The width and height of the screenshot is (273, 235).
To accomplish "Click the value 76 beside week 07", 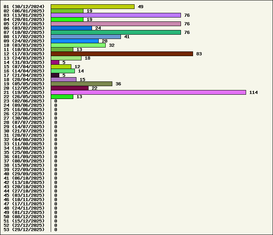I will click(x=187, y=32).
